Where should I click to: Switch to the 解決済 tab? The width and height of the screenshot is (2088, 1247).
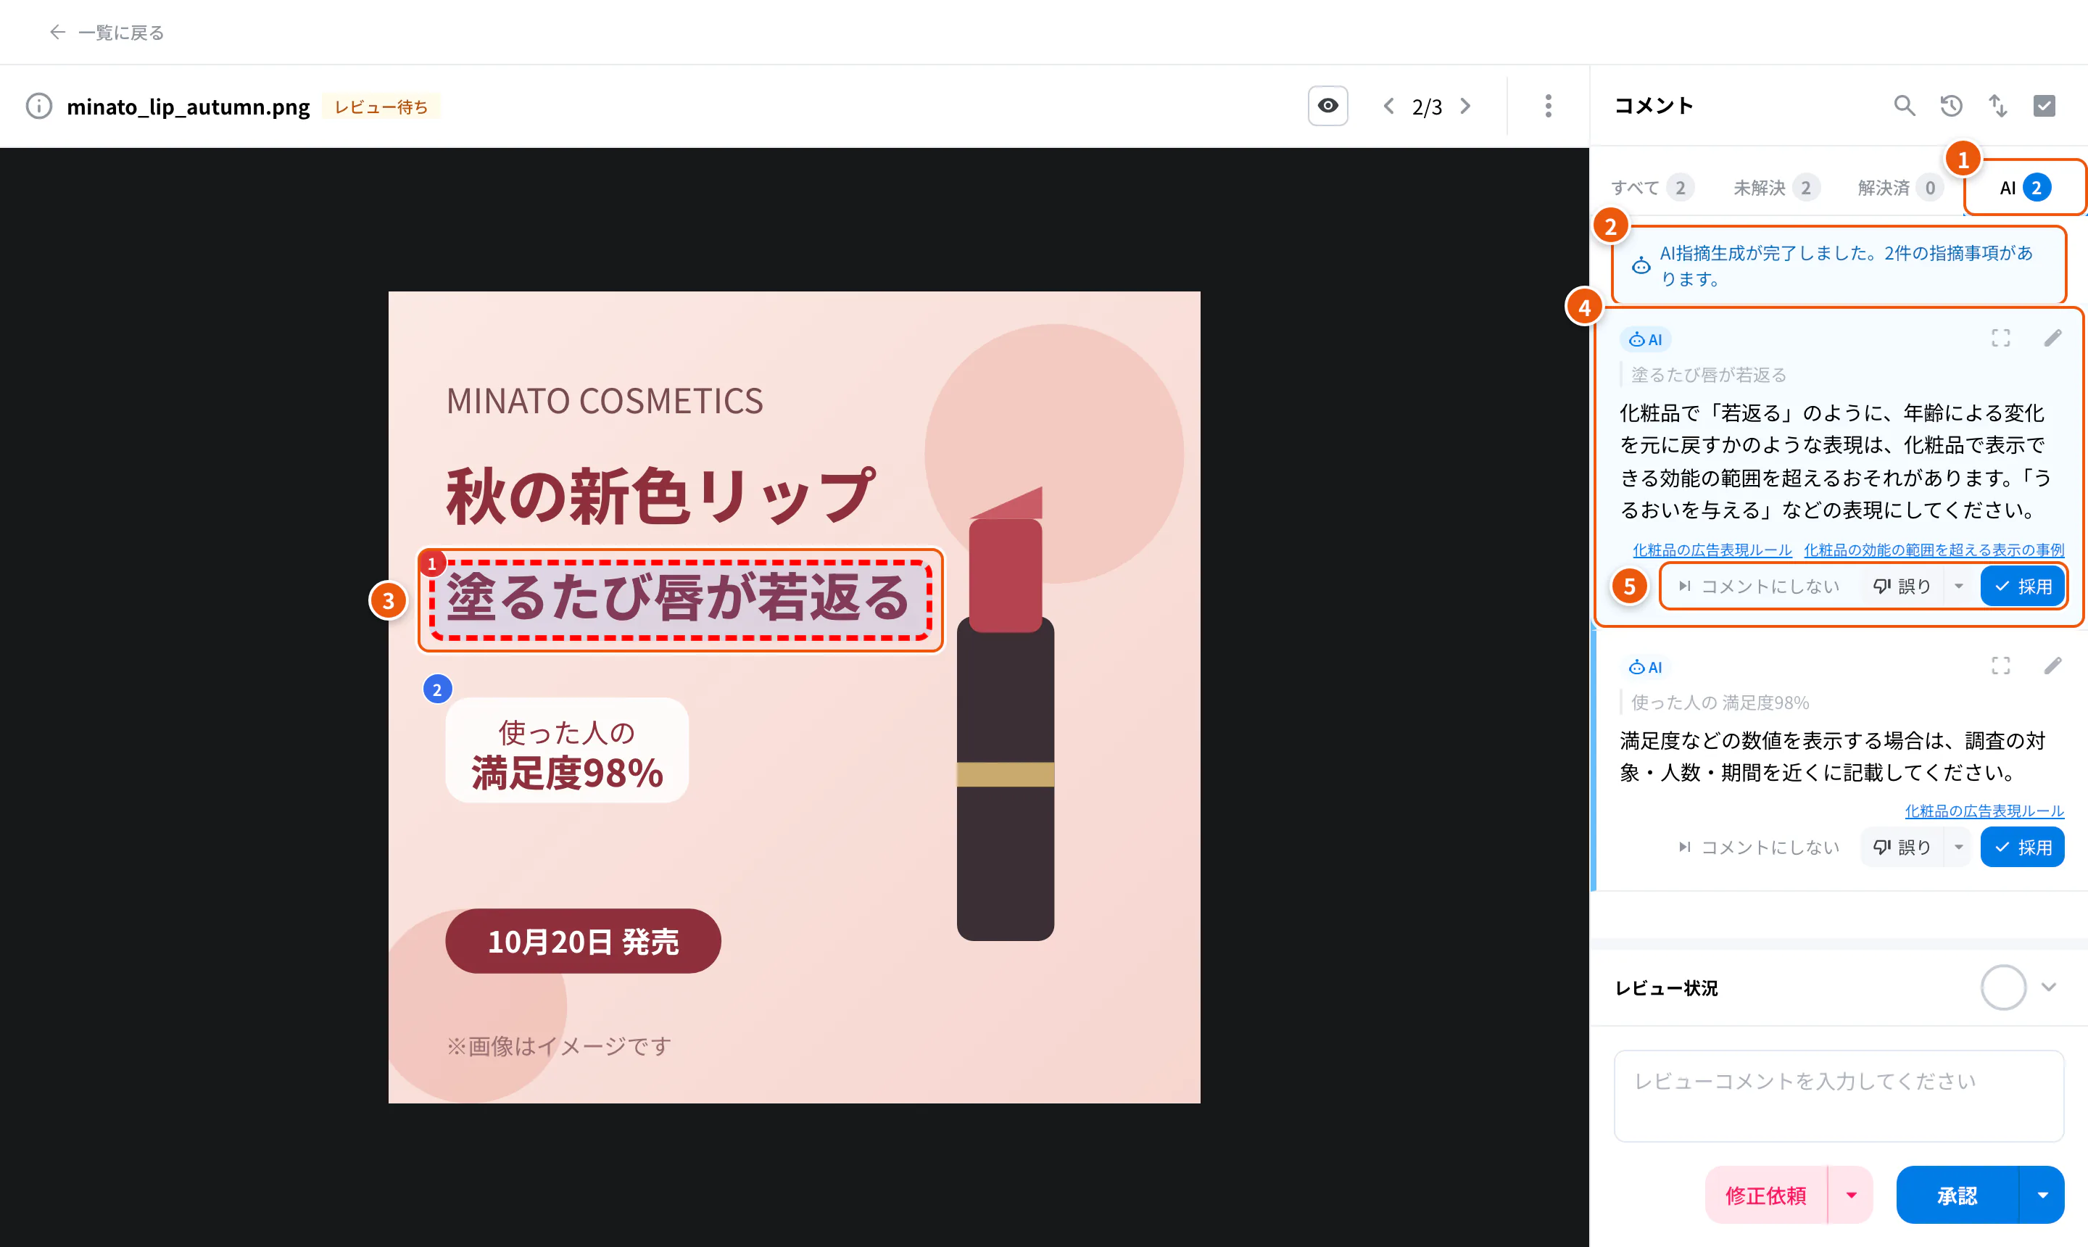click(x=1901, y=187)
